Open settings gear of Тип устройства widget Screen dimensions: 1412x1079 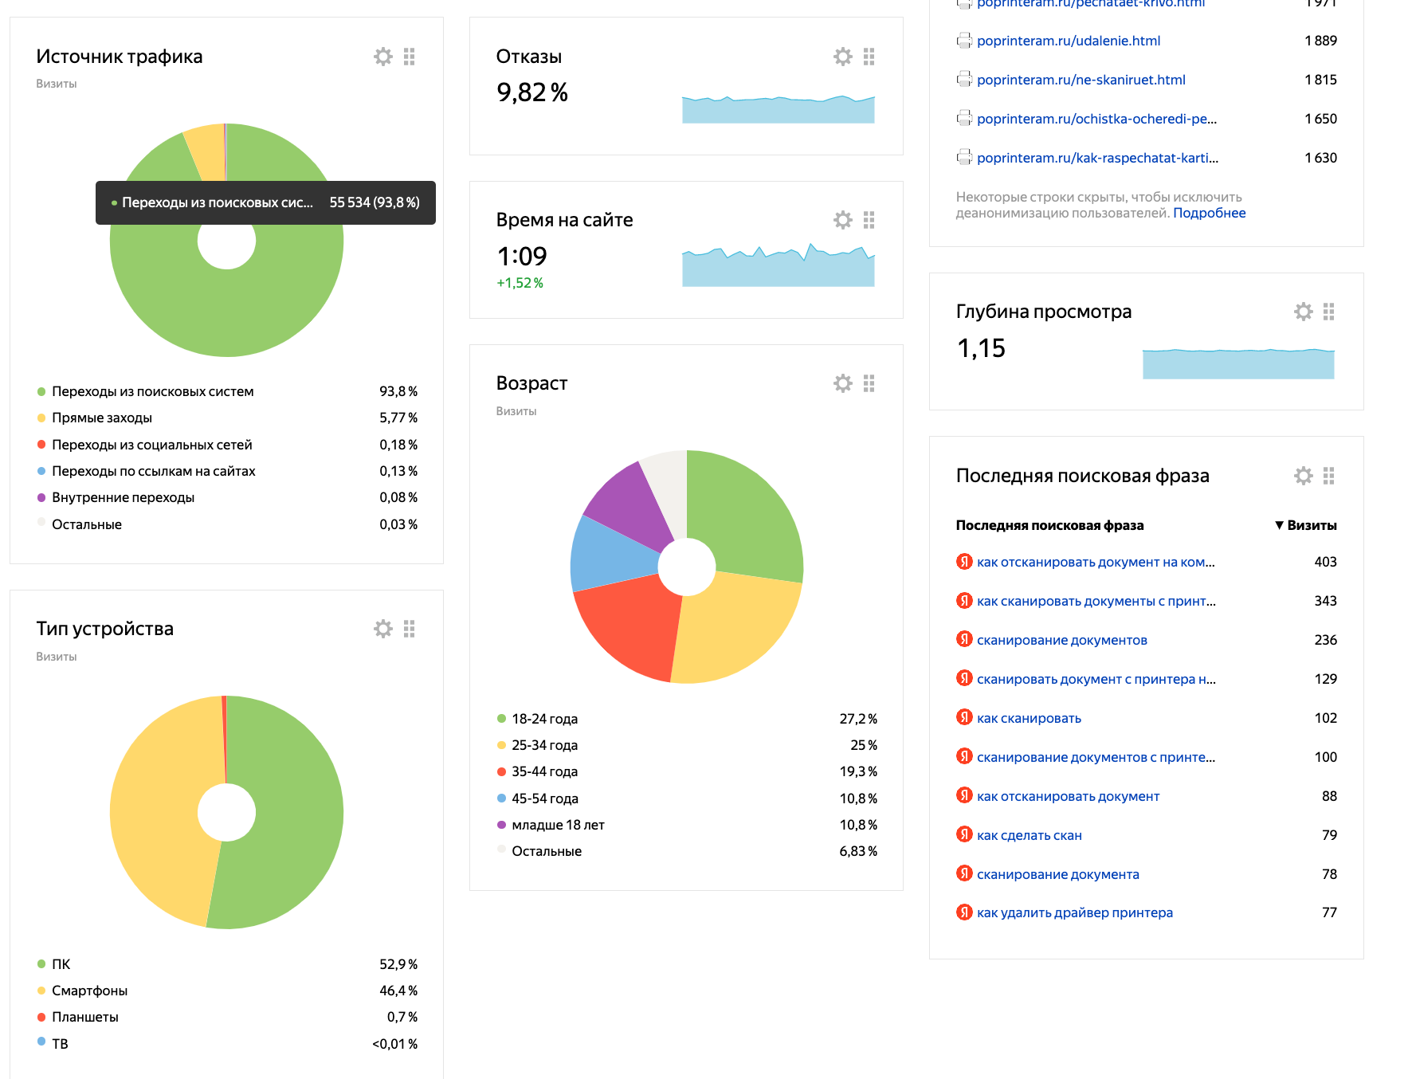(383, 629)
